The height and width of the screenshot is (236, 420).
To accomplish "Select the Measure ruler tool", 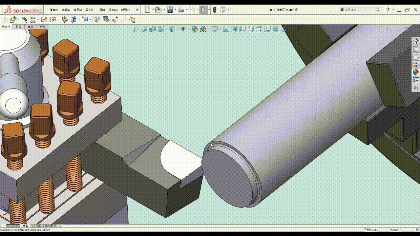I will pos(132,20).
